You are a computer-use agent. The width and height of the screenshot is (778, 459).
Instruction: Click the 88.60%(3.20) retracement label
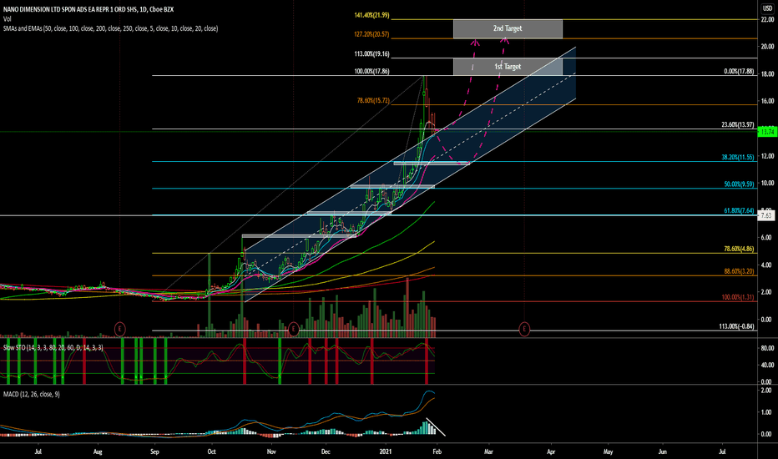(x=739, y=272)
